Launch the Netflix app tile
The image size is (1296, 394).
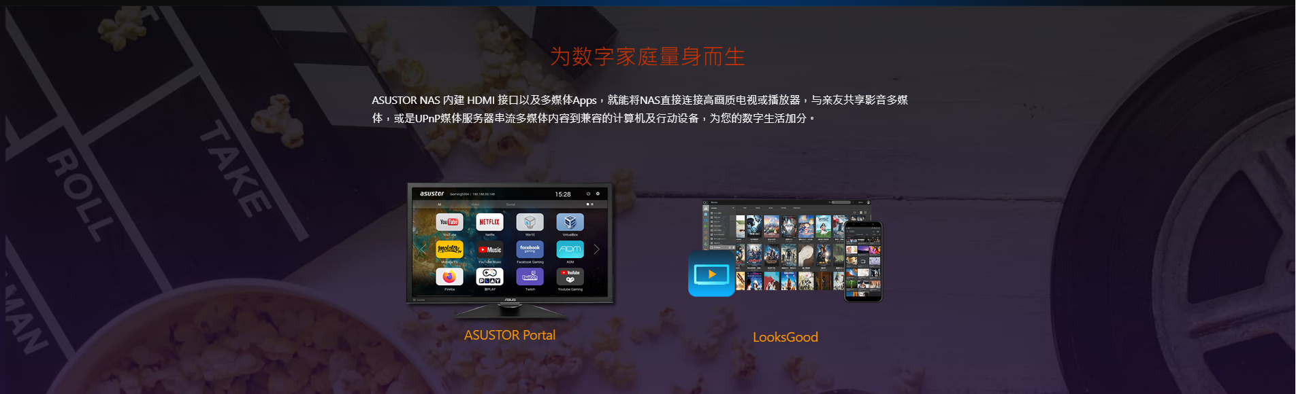489,222
